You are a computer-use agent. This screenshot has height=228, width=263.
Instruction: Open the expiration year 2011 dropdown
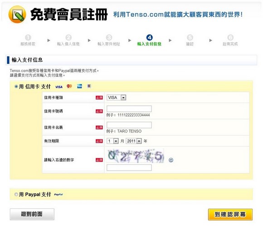tap(134, 141)
